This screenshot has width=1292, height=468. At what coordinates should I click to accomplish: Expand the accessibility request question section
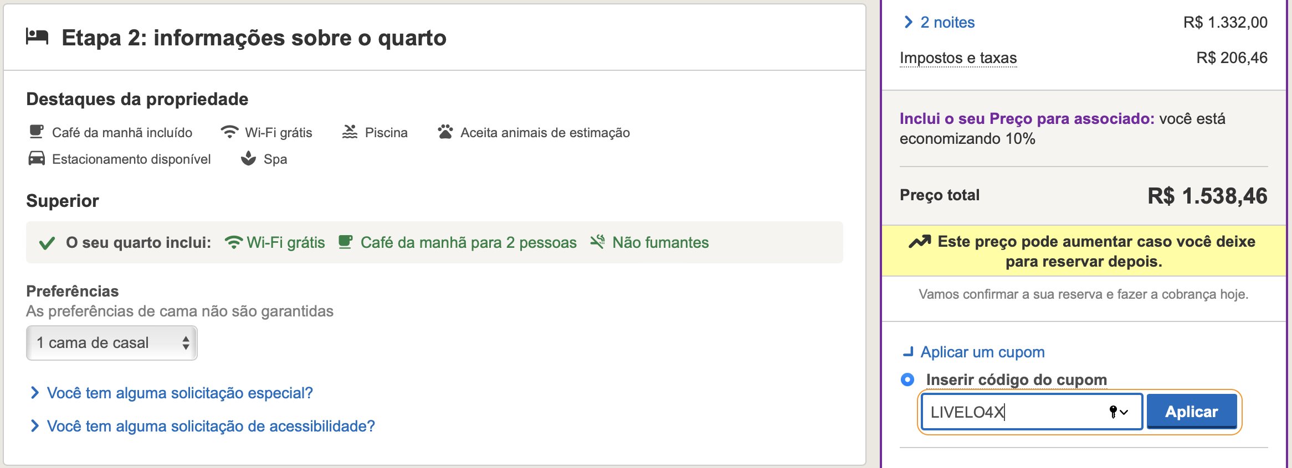[203, 426]
